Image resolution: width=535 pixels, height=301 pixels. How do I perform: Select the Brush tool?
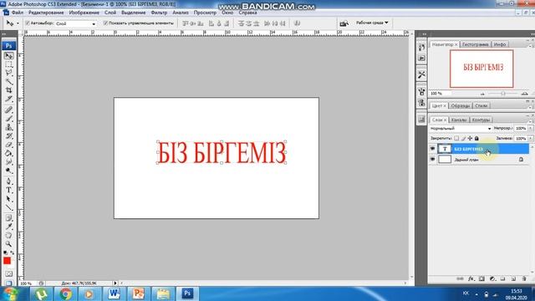(9, 119)
